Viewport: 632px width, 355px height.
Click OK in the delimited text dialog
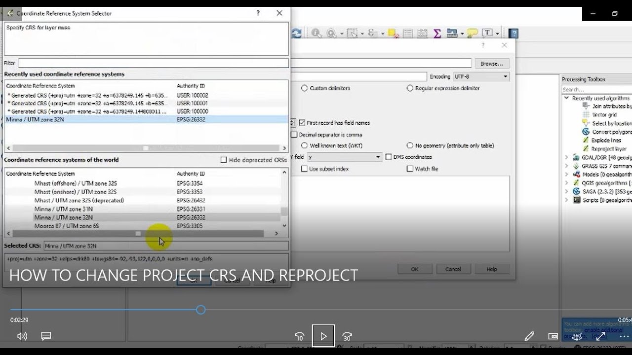coord(415,269)
